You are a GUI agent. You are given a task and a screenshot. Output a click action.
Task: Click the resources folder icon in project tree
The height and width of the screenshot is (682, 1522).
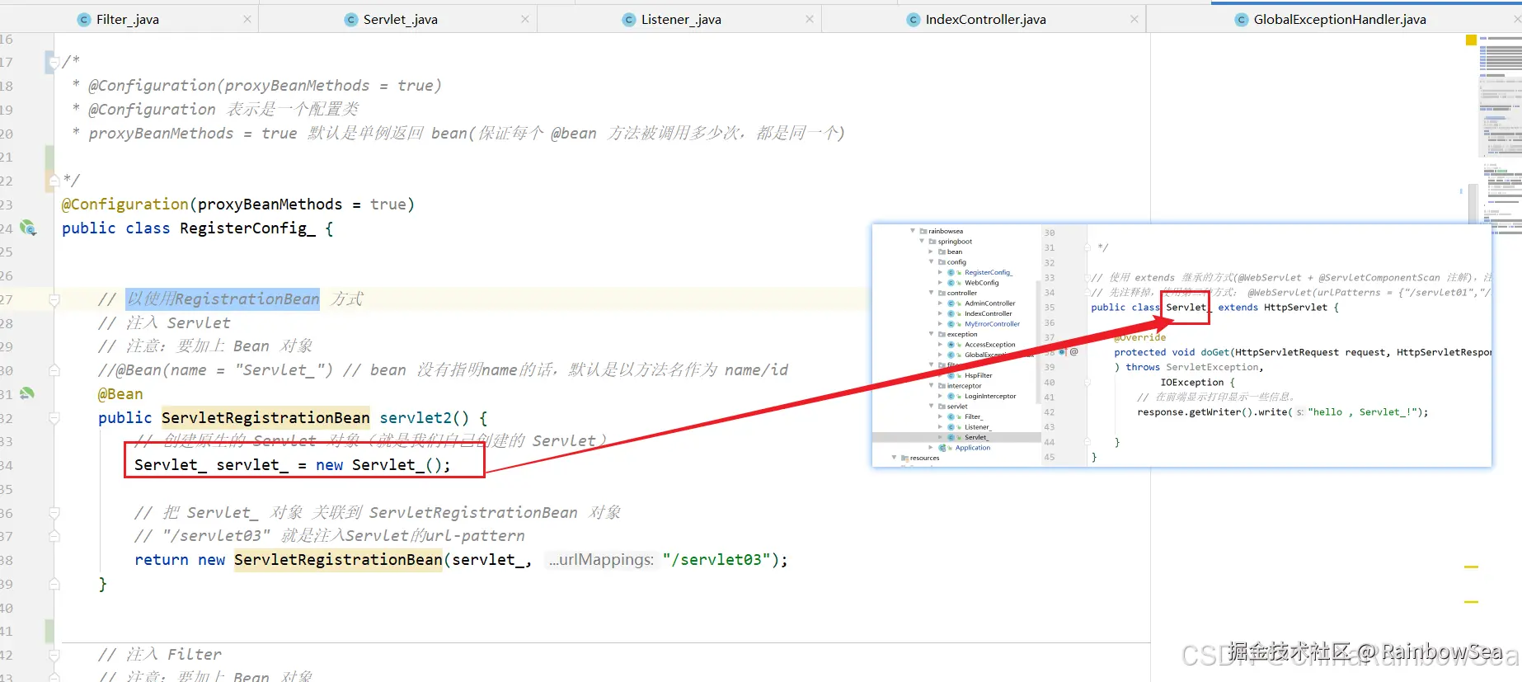pos(904,458)
